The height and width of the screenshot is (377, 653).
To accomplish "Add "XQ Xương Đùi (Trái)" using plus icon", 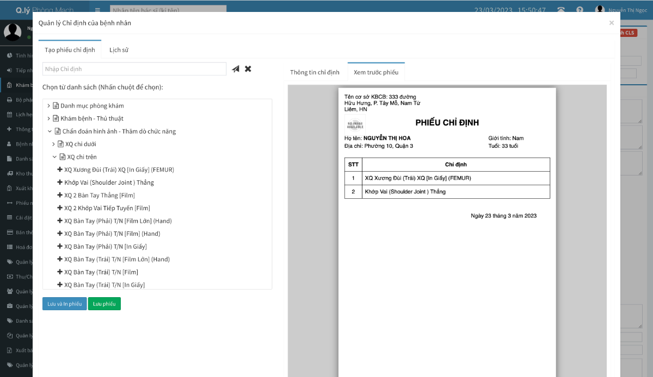I will (x=60, y=169).
